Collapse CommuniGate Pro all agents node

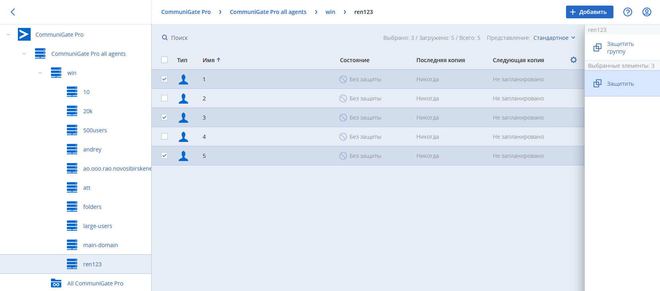pos(24,54)
